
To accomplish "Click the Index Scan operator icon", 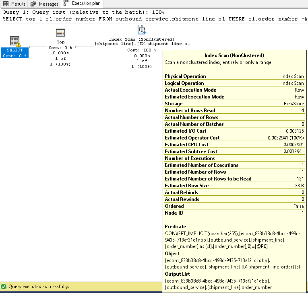I will [x=141, y=30].
